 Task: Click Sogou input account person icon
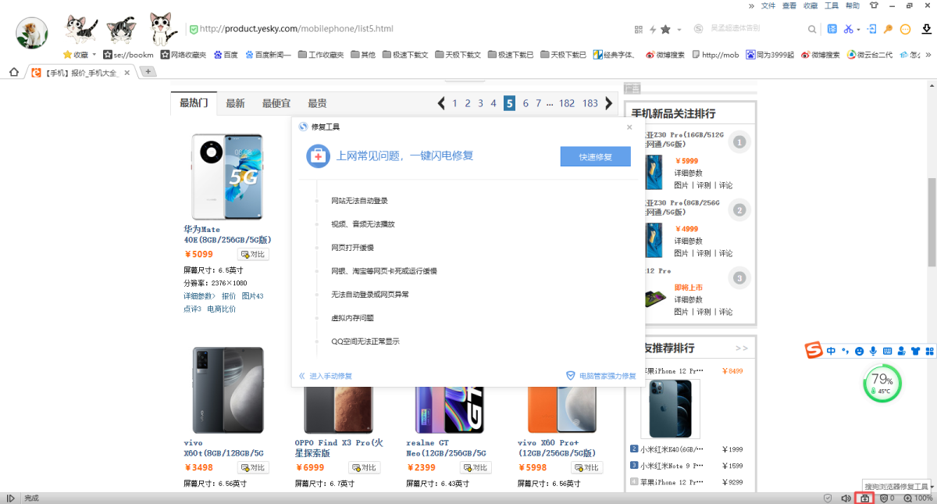click(901, 352)
